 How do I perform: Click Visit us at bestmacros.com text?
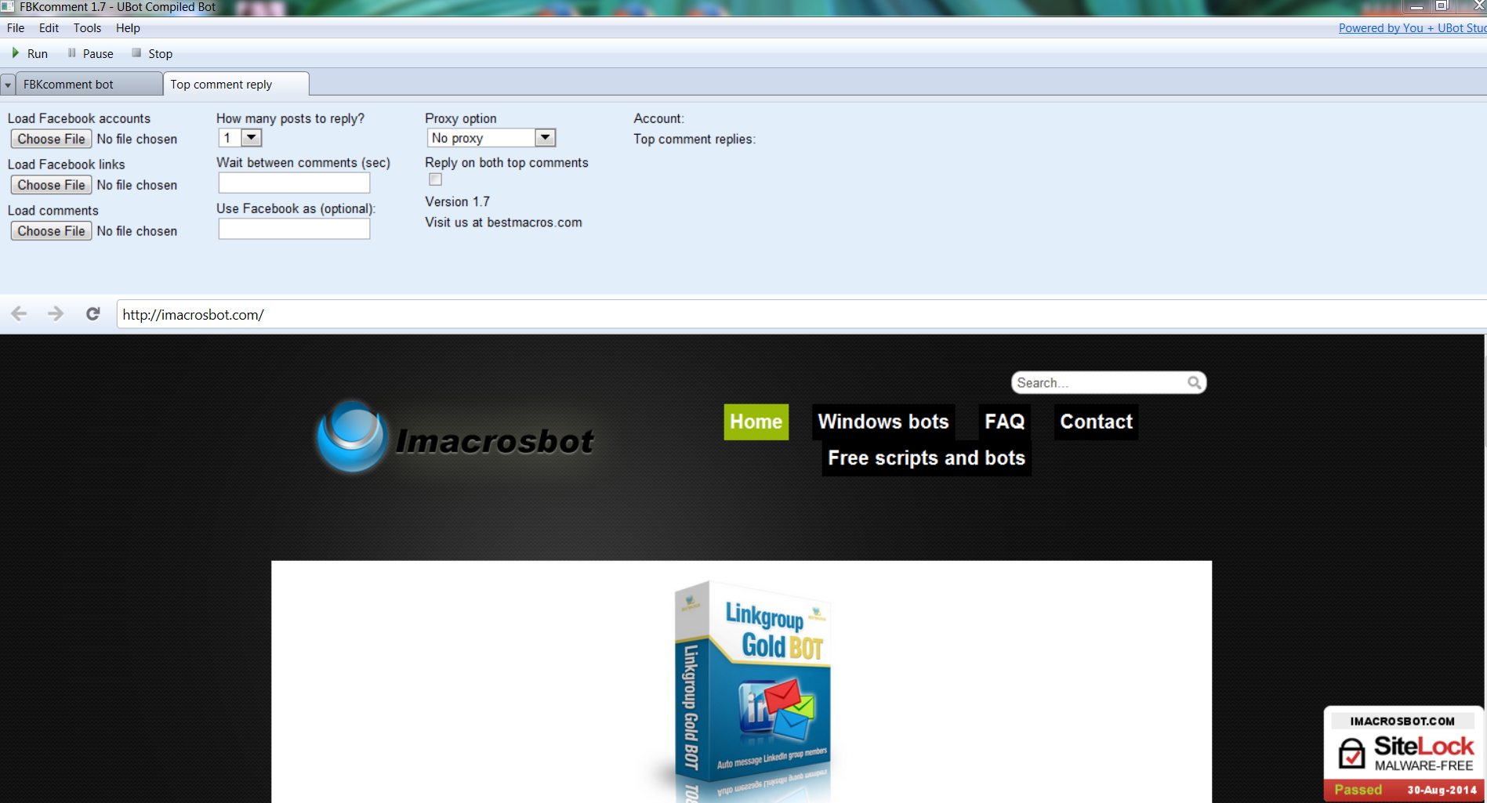(503, 222)
